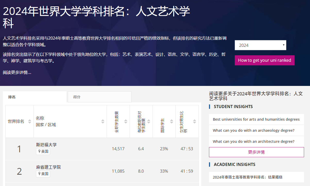
Task: Sort table by 全职学生数量 column
Action: click(126, 121)
